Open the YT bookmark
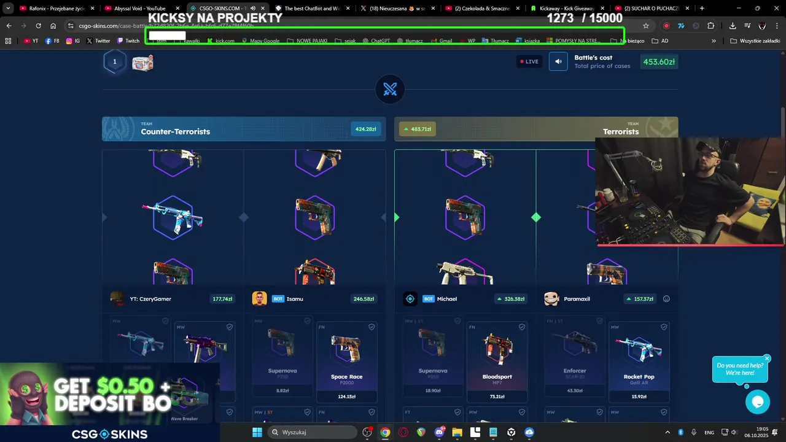The height and width of the screenshot is (442, 786). click(x=31, y=41)
